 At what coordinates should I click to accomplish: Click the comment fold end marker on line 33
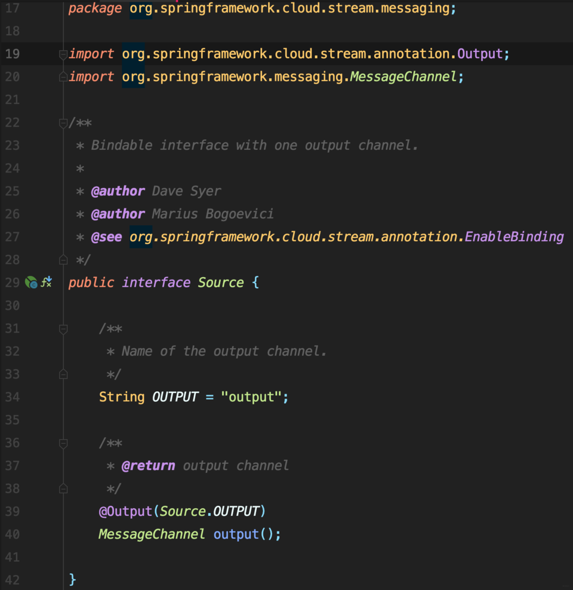coord(63,374)
